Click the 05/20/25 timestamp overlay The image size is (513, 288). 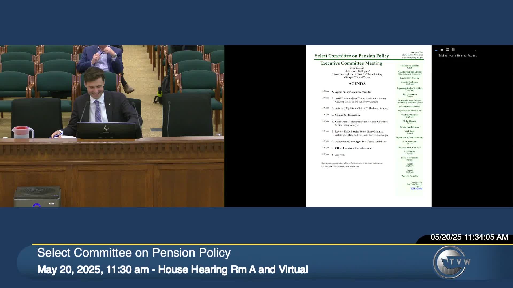coord(469,237)
